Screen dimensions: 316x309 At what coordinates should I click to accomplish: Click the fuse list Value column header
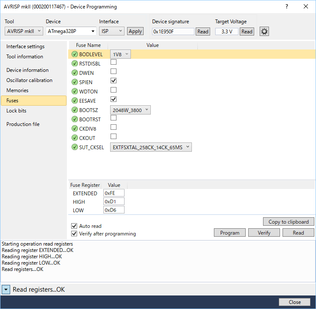tap(152, 45)
